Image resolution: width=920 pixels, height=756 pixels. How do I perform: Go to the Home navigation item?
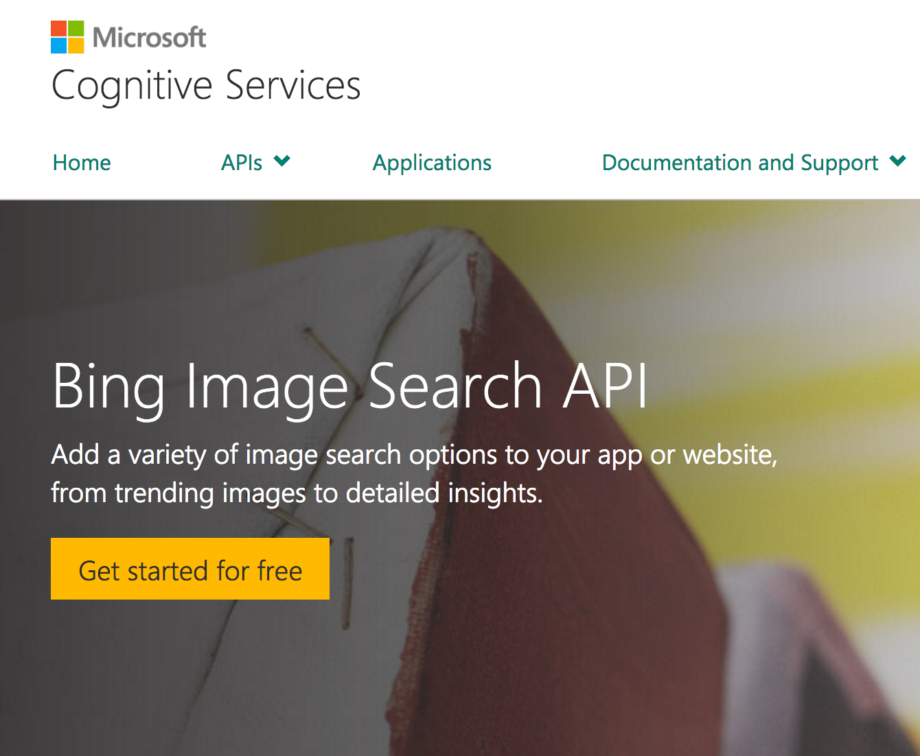pyautogui.click(x=82, y=163)
